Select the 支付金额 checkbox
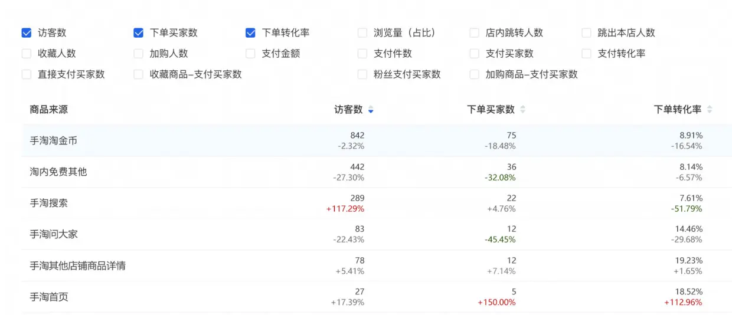Screen dimensions: 732x315 coord(251,54)
